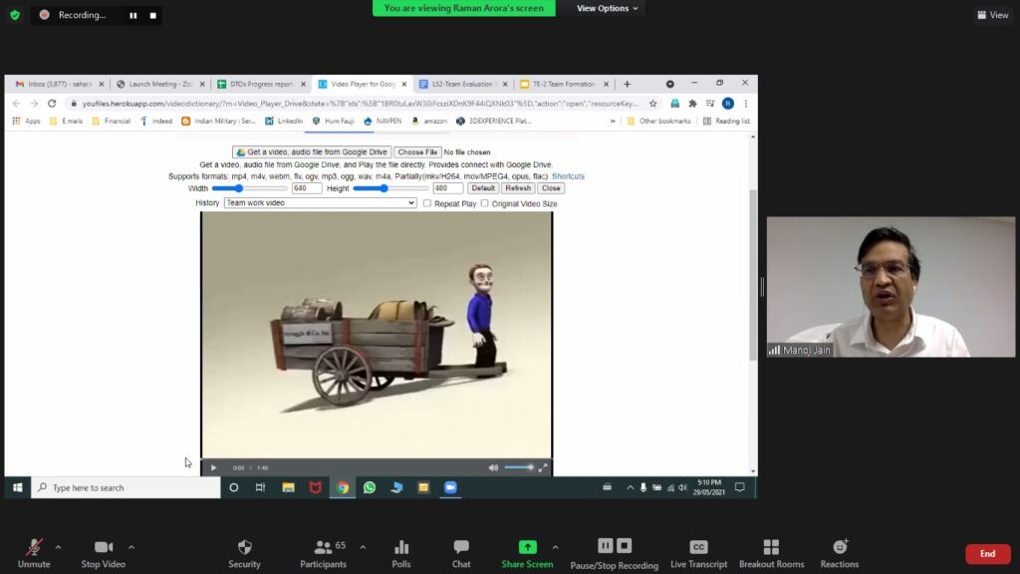Open the View Options dropdown

click(x=608, y=8)
